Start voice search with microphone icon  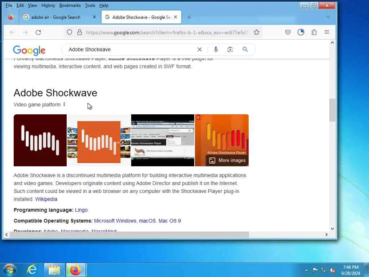point(216,49)
